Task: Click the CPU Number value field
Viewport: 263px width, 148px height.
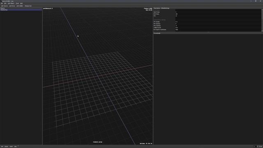Action: click(x=218, y=22)
